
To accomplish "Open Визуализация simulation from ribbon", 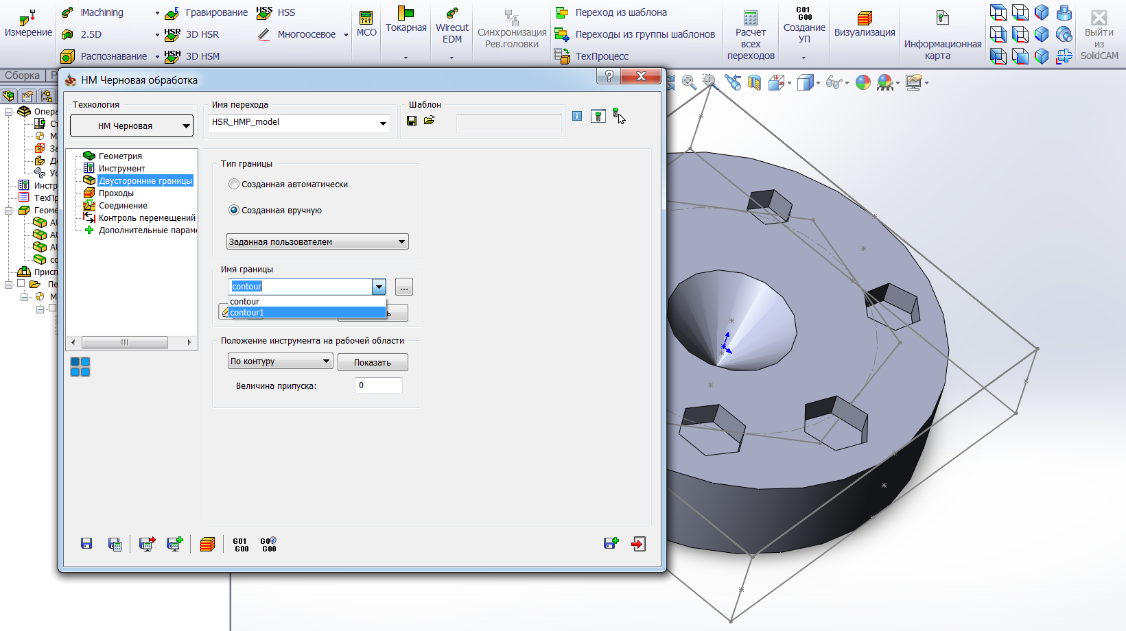I will tap(865, 24).
